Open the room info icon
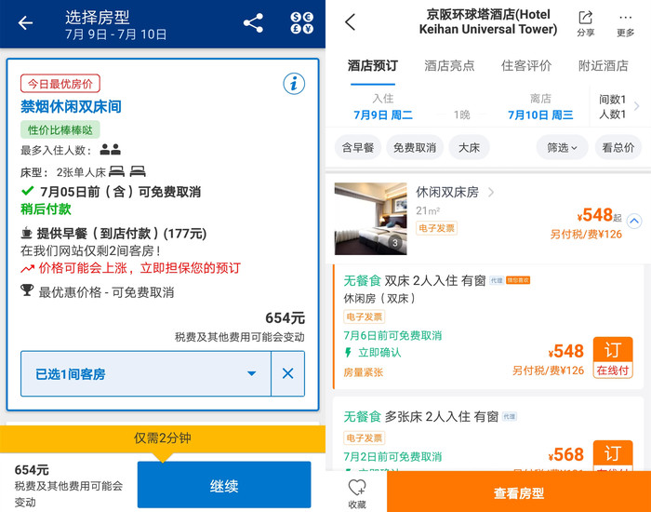The height and width of the screenshot is (512, 651). tap(294, 84)
